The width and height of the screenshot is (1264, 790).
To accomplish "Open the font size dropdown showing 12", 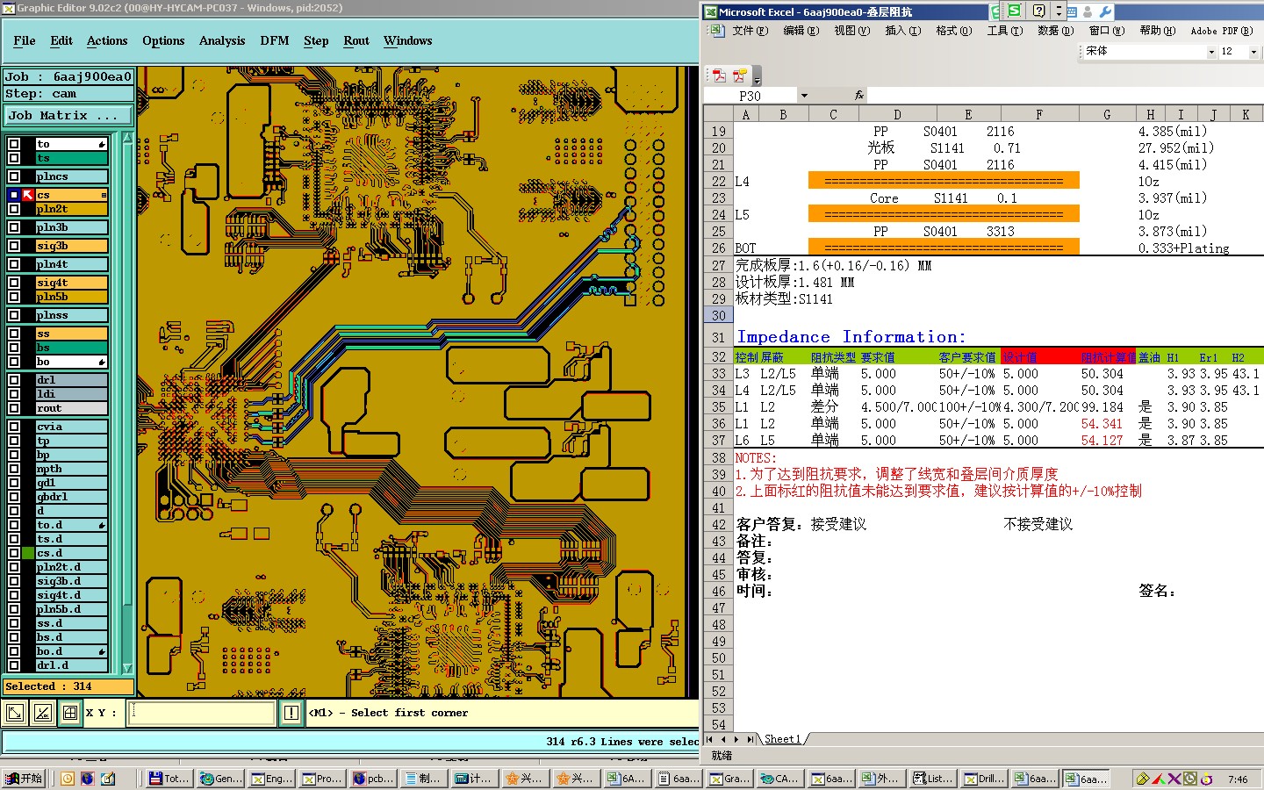I will (1253, 52).
